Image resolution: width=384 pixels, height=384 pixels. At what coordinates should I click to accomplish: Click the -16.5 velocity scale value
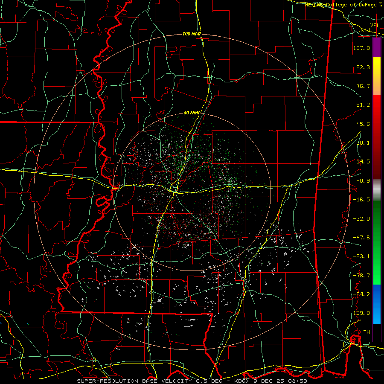tap(361, 200)
